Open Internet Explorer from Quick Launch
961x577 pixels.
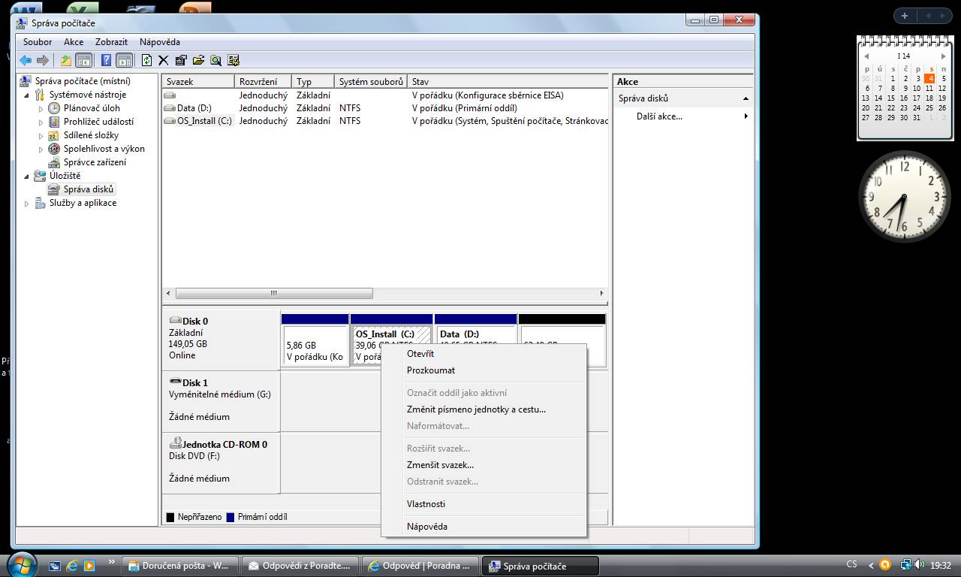72,566
